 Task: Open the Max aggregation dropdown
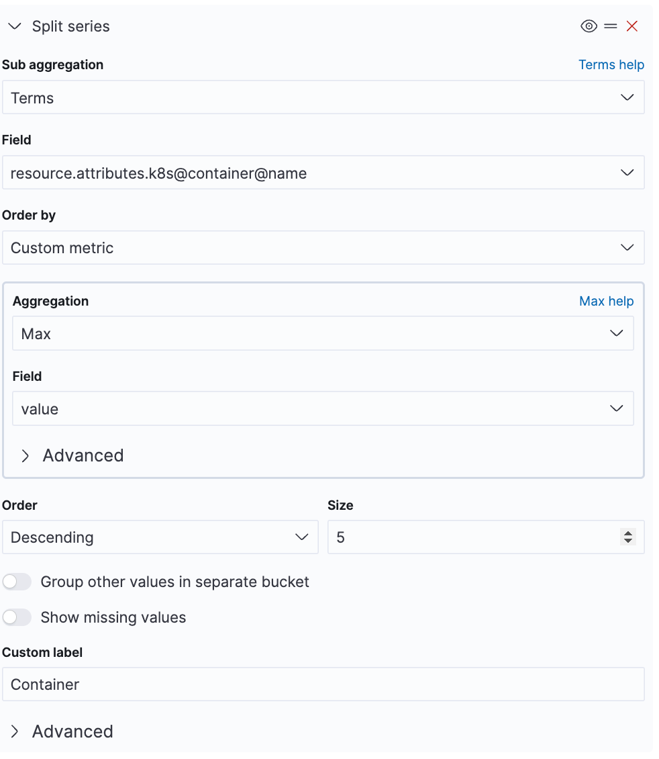(323, 334)
